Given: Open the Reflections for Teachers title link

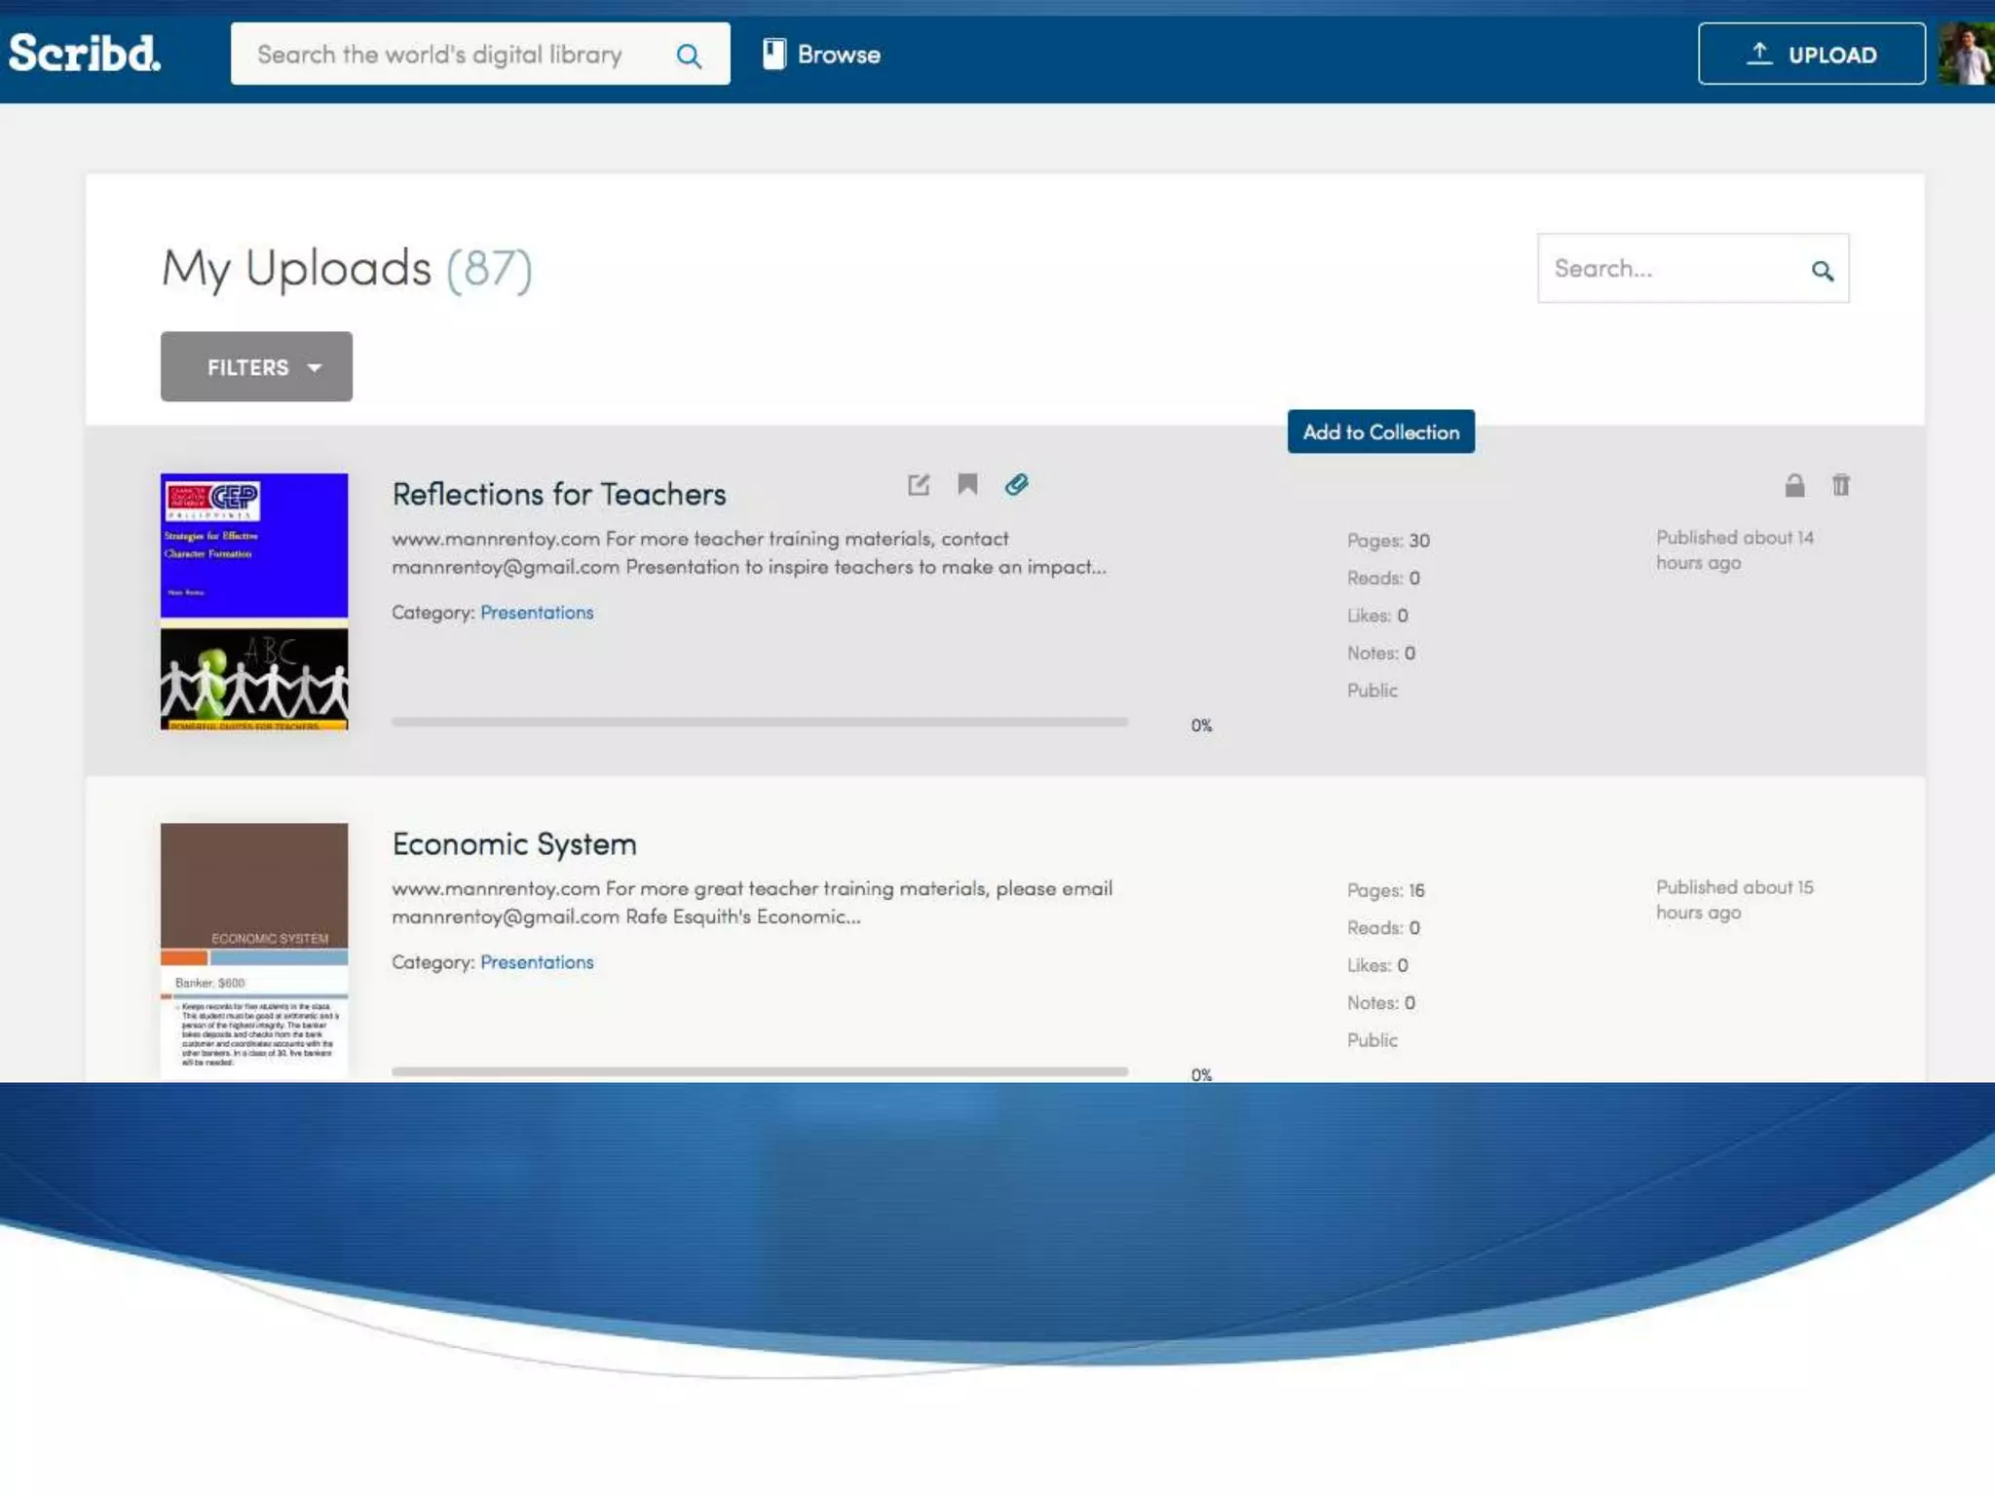Looking at the screenshot, I should point(559,495).
